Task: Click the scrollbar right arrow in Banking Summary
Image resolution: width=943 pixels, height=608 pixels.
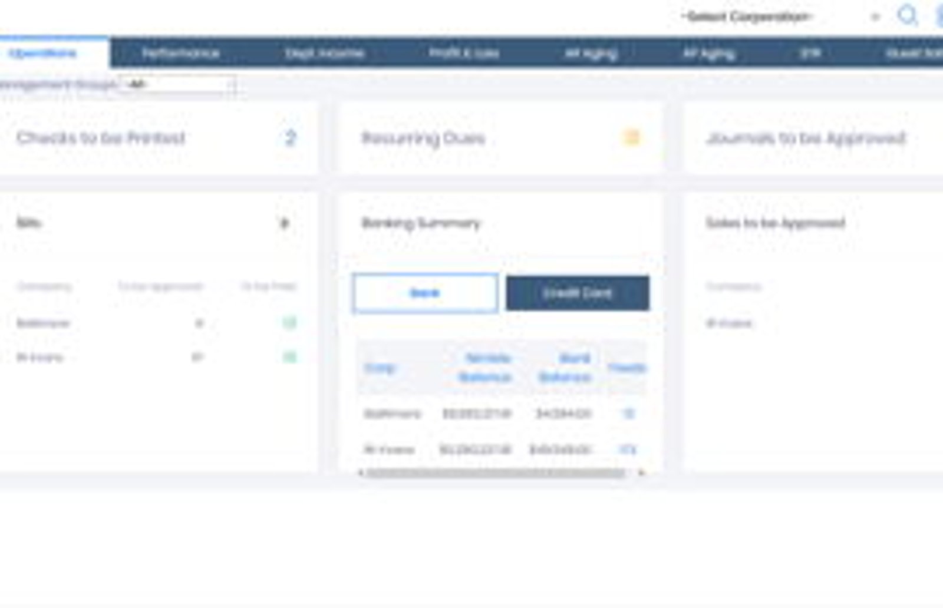Action: [x=641, y=472]
